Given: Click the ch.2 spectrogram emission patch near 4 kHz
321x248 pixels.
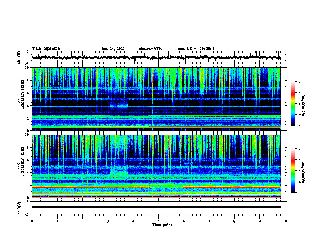Looking at the screenshot, I should pos(119,171).
